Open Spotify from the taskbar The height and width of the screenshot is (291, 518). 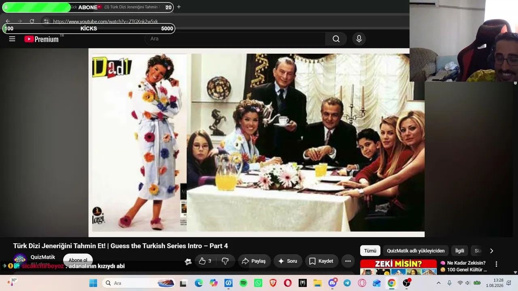point(243,283)
